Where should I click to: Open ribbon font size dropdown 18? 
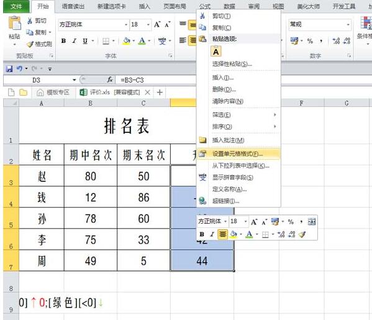(x=148, y=24)
